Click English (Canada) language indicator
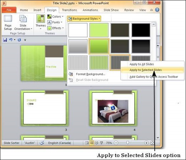This screenshot has height=160, width=186. 60,143
